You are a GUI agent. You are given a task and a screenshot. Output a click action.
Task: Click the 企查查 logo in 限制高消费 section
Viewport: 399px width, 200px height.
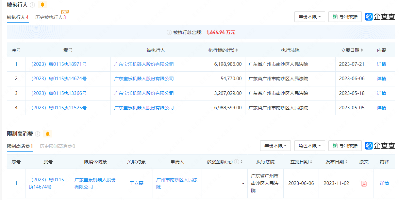(x=380, y=146)
